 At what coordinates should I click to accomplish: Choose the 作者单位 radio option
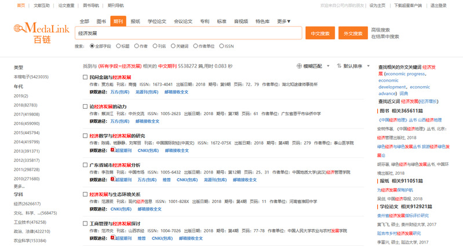point(195,46)
